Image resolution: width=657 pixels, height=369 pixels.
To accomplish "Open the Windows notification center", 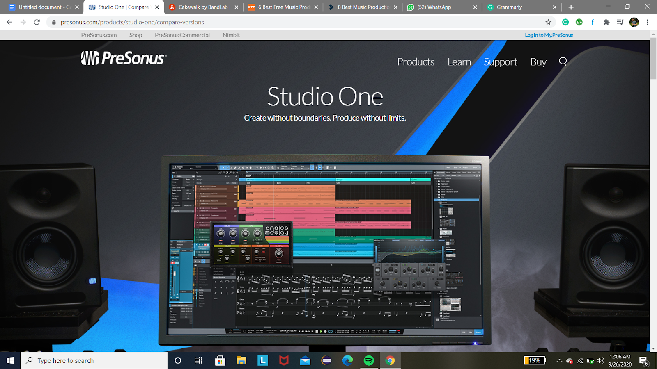I will [x=644, y=361].
